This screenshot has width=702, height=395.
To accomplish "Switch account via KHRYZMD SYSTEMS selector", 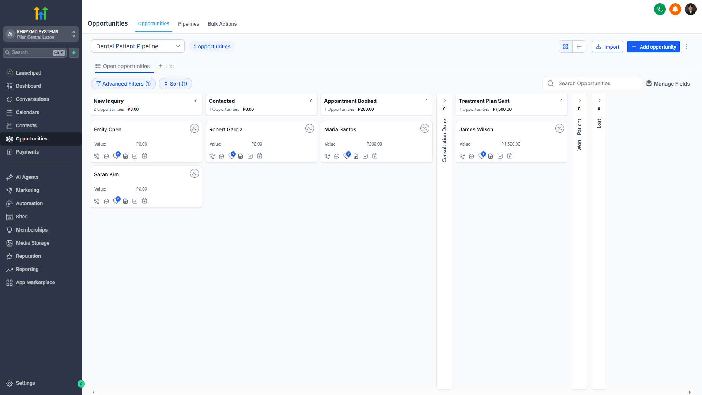I will pos(41,34).
